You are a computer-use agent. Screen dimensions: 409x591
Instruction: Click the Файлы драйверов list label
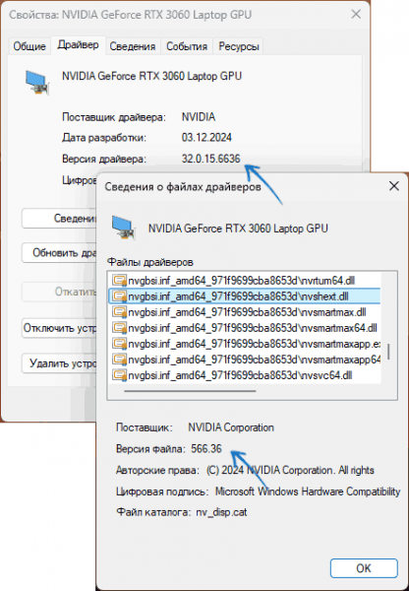(150, 262)
